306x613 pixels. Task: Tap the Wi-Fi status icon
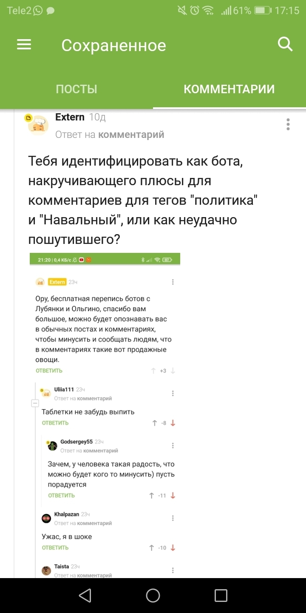coord(208,10)
